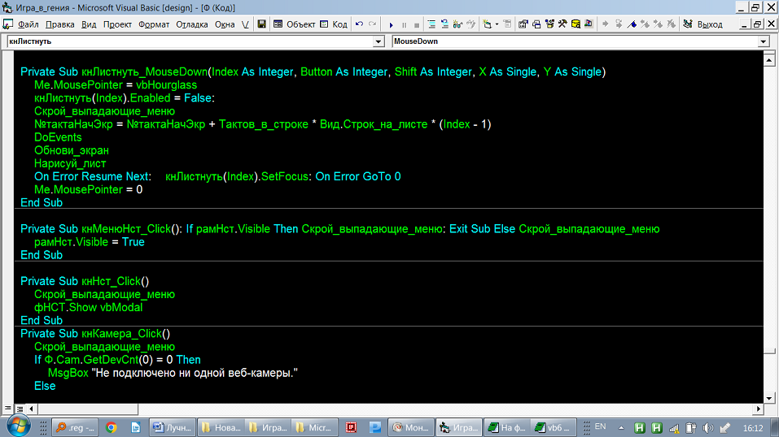Viewport: 779px width, 437px height.
Task: Open Project Explorer from the toolbar
Action: coord(522,24)
